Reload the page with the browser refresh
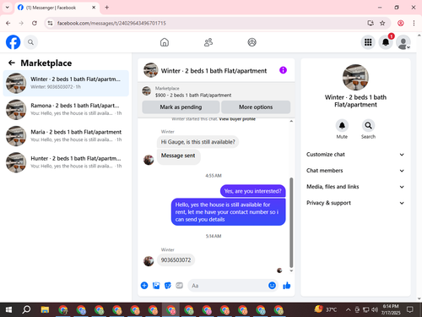 (35, 23)
